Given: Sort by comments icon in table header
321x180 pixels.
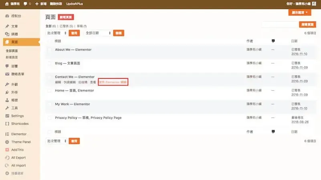Looking at the screenshot, I should coord(273,41).
